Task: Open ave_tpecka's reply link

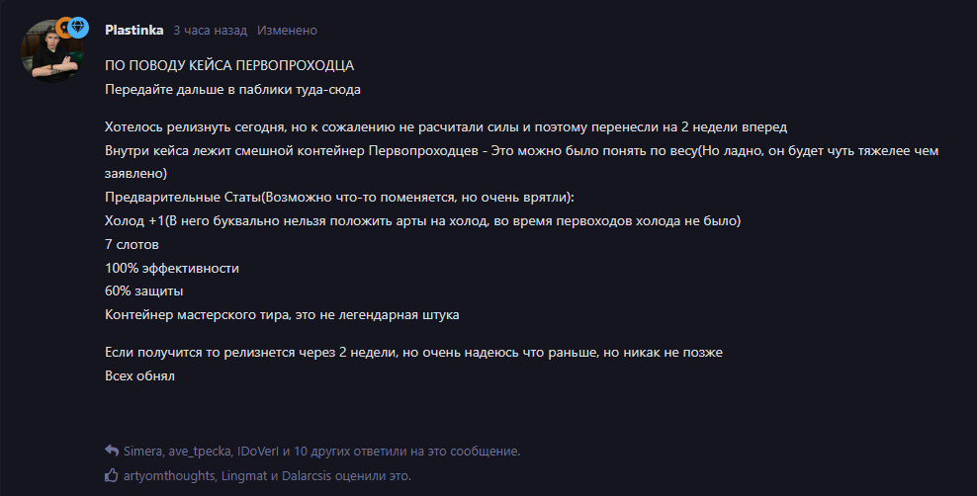Action: point(200,452)
